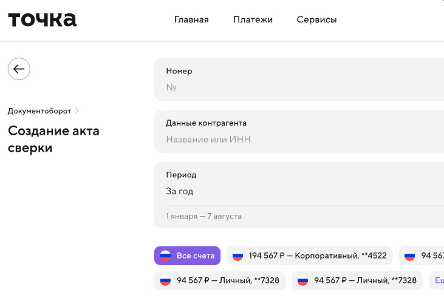Click the flag icon on Корпоративный account chip
This screenshot has width=444, height=304.
tap(237, 255)
